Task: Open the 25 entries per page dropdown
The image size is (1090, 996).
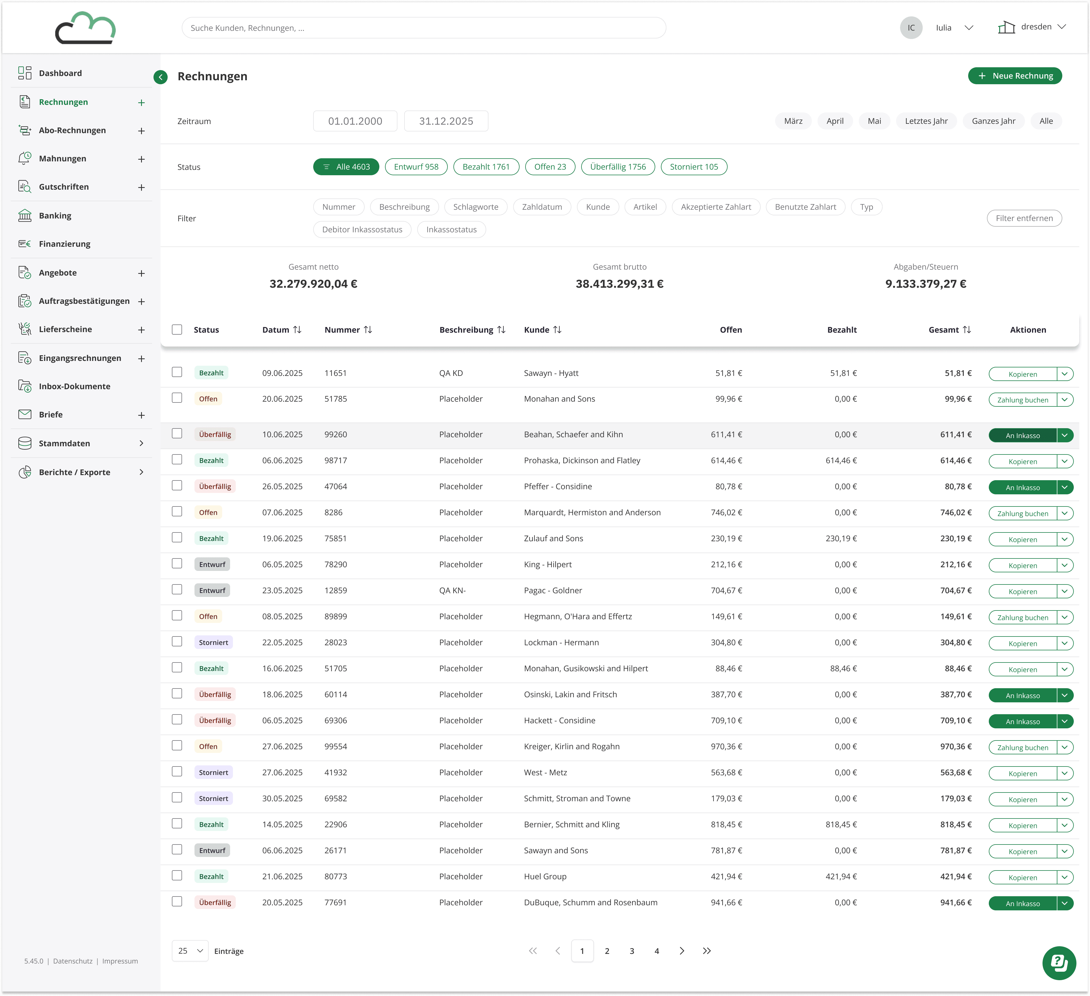Action: pos(190,951)
